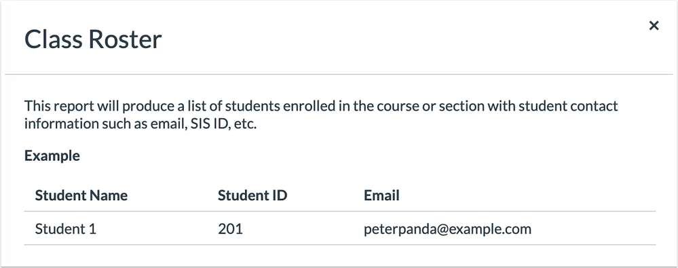The height and width of the screenshot is (268, 678).
Task: Click the Class Roster heading
Action: [93, 40]
